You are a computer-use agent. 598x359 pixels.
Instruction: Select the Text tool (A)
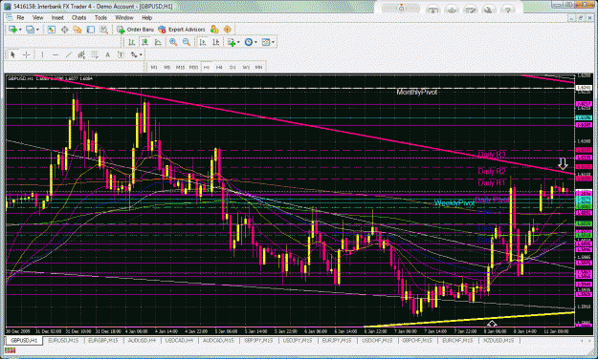click(107, 54)
